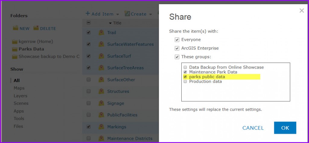Click the SurfaceTurf layer icon
Viewport: 309px width, 143px height.
point(101,56)
